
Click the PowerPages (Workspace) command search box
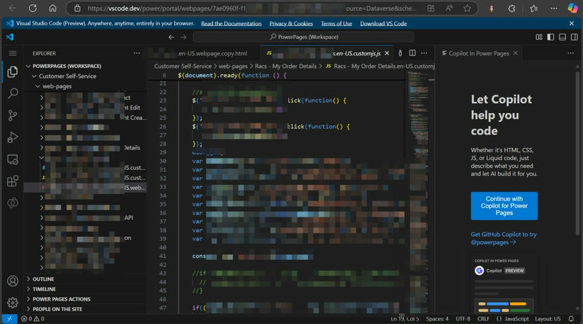(306, 37)
